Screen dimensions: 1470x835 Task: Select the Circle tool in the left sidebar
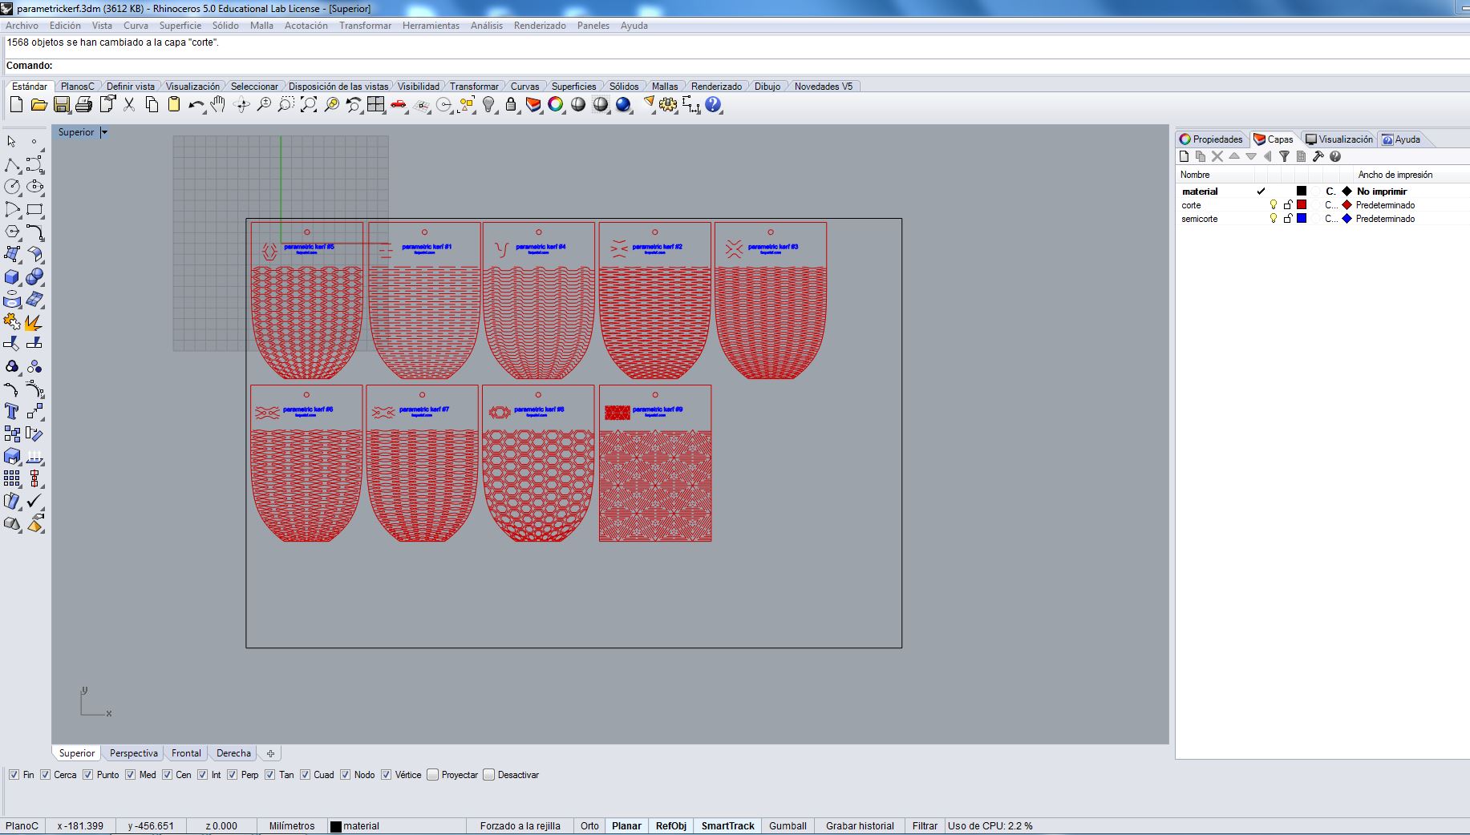pos(12,187)
